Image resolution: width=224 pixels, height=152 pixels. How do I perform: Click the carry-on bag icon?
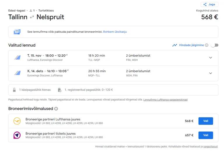click(14, 90)
